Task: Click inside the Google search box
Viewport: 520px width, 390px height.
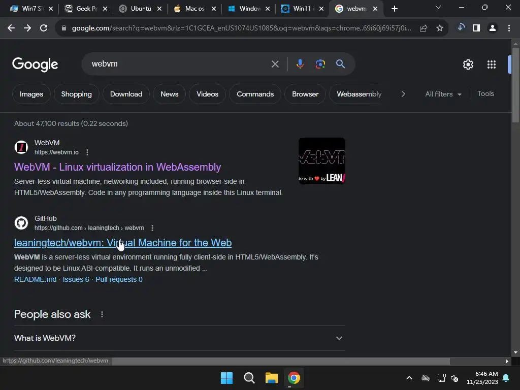Action: tap(179, 64)
